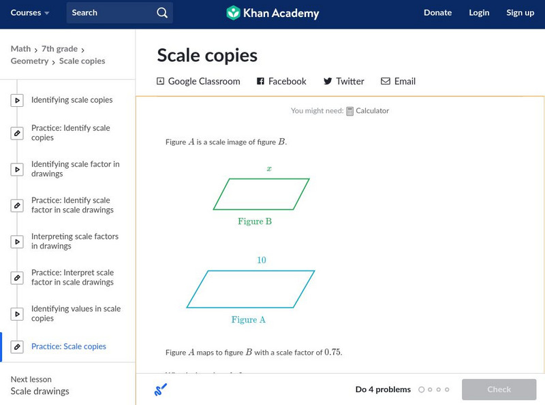Screen dimensions: 545x405
Task: Click the Donate menu item
Action: (437, 13)
